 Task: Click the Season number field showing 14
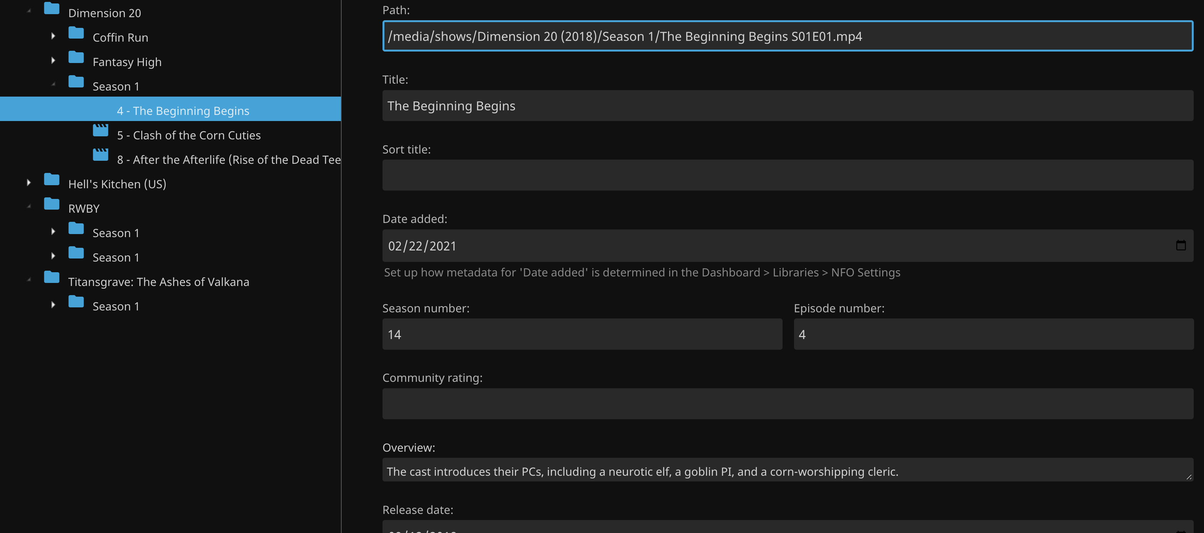582,334
